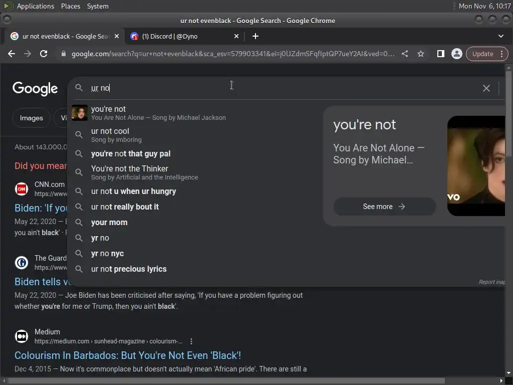Toggle the Chrome side panel icon

441,54
